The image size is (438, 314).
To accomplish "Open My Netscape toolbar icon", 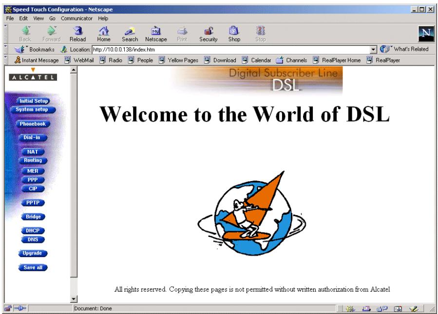I will click(156, 34).
